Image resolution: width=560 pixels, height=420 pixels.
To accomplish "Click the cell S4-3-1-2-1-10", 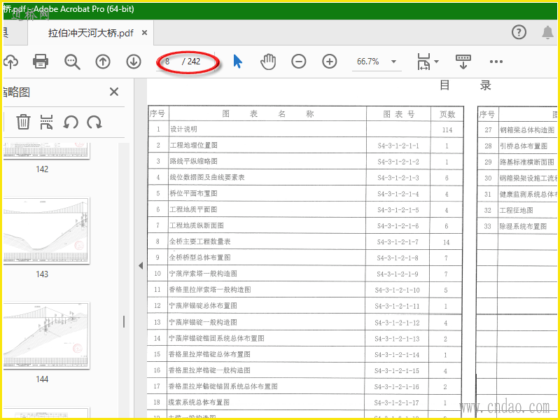I will 397,290.
